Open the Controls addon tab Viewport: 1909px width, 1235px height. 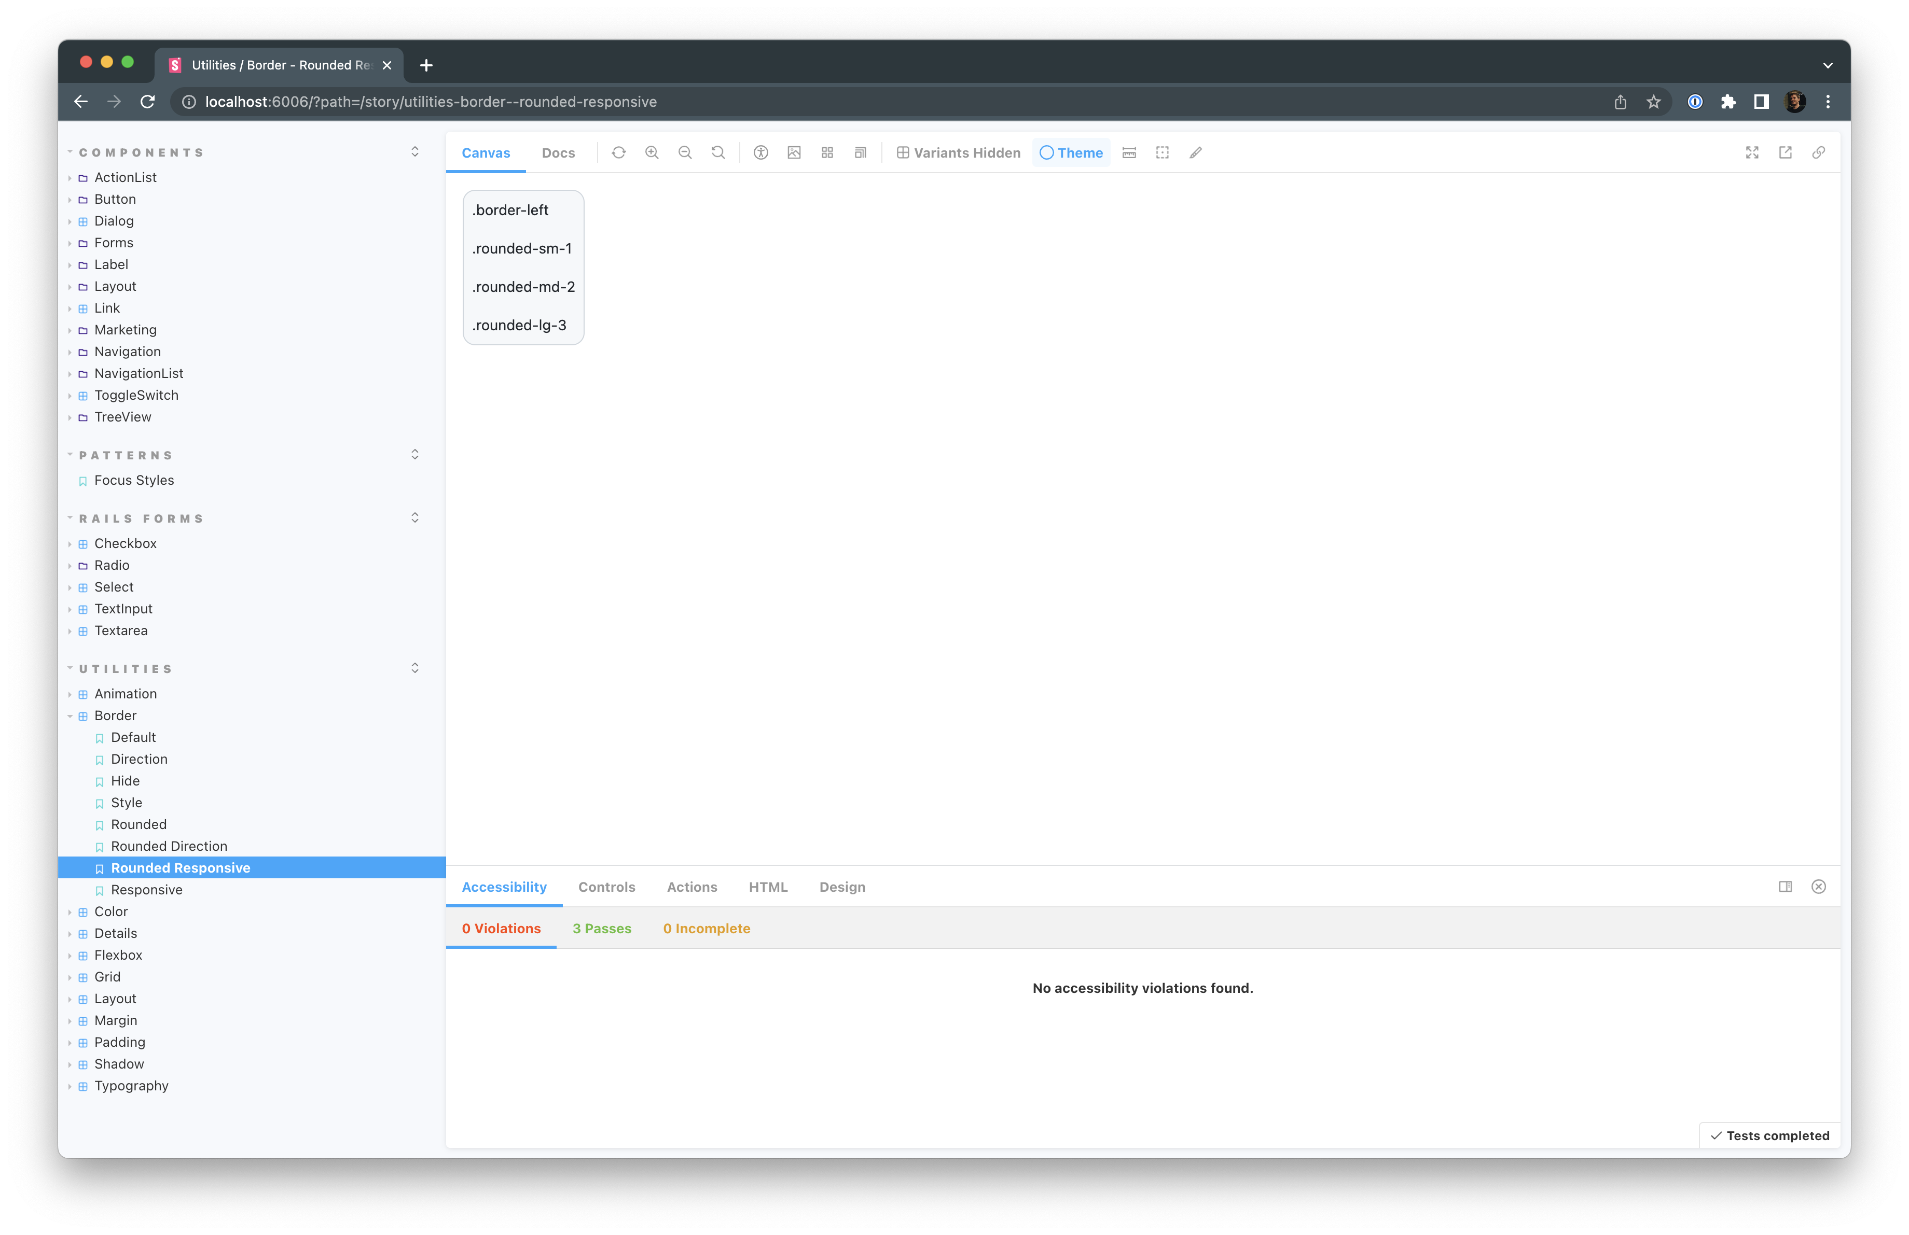[x=606, y=887]
